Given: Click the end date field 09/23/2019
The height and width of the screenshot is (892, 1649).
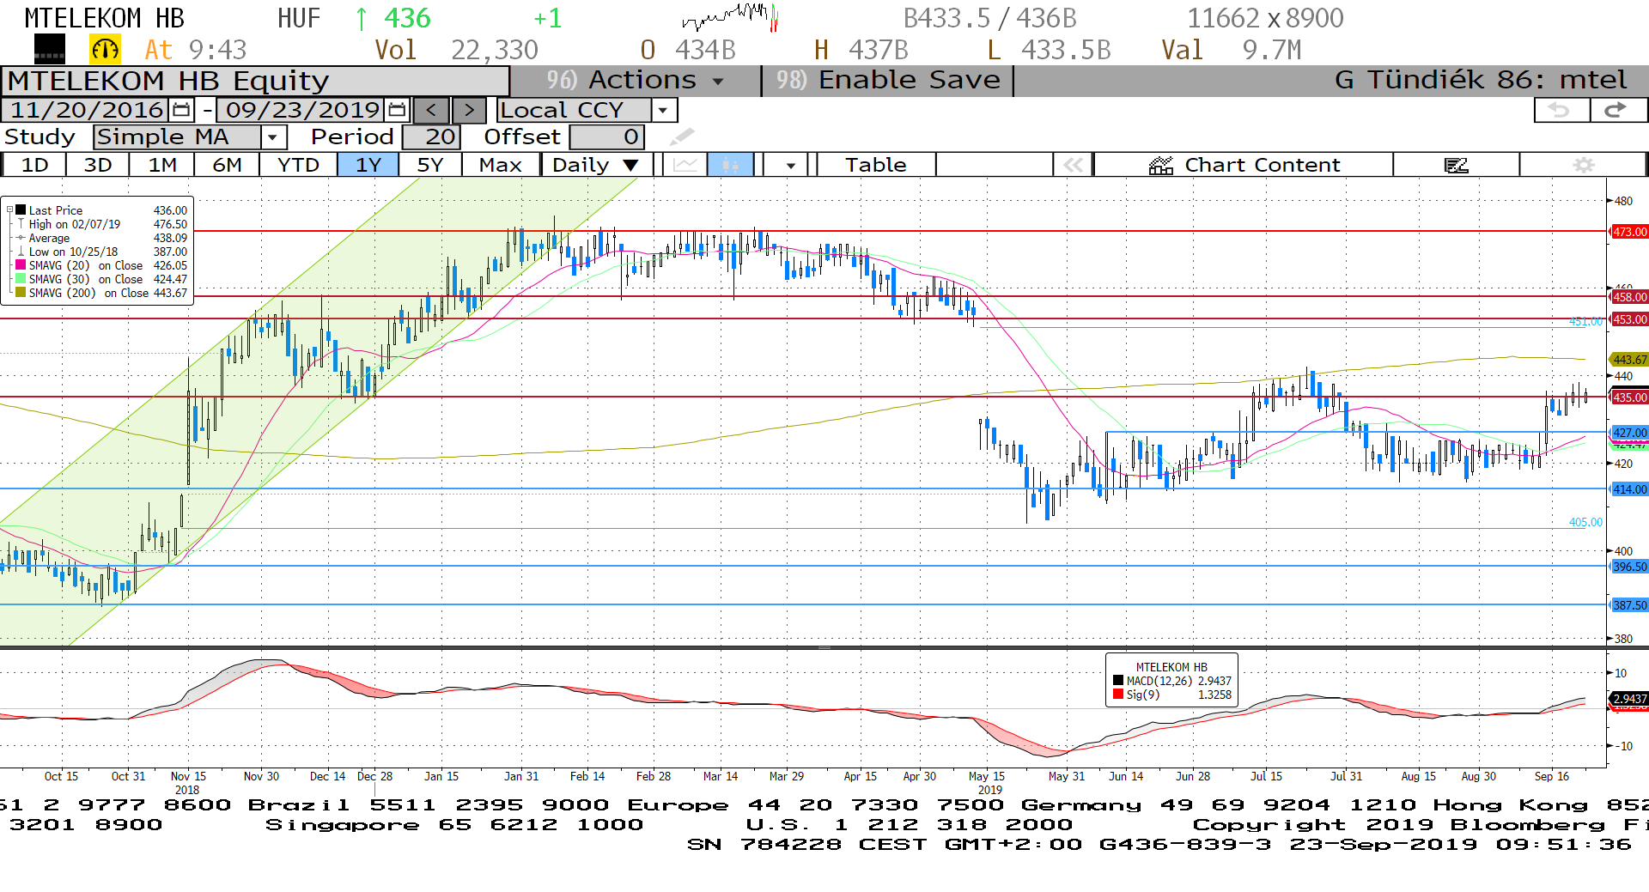Looking at the screenshot, I should point(302,110).
